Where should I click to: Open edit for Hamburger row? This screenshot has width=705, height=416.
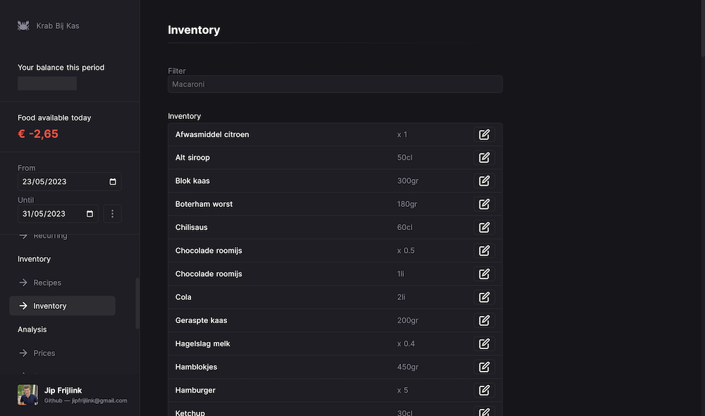484,390
